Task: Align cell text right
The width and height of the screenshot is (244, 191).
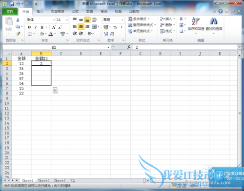Action: click(87, 26)
